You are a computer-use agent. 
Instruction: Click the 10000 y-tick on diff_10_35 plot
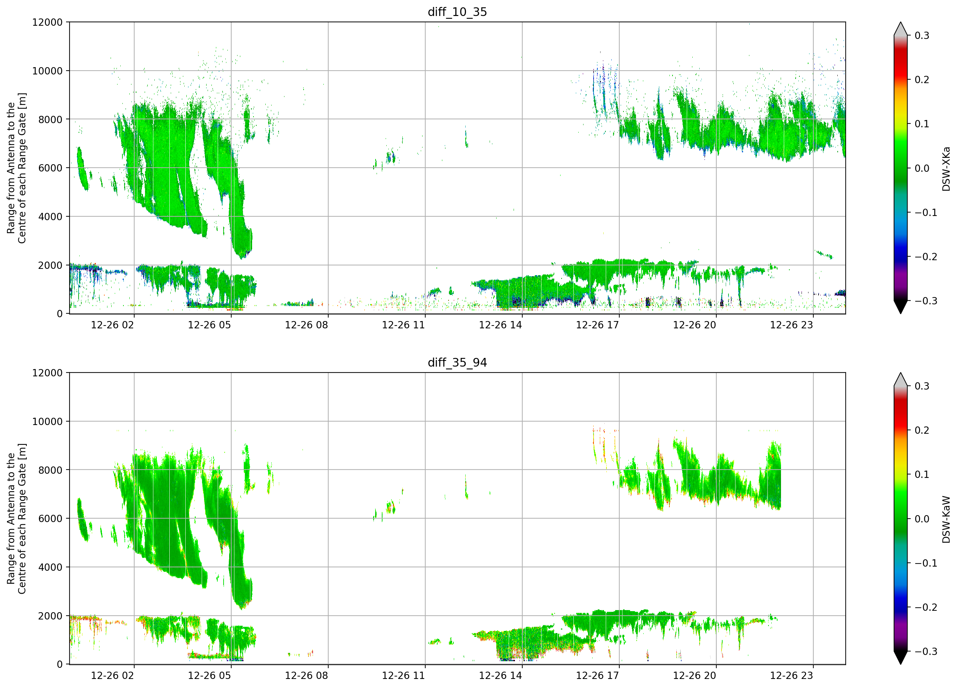47,71
